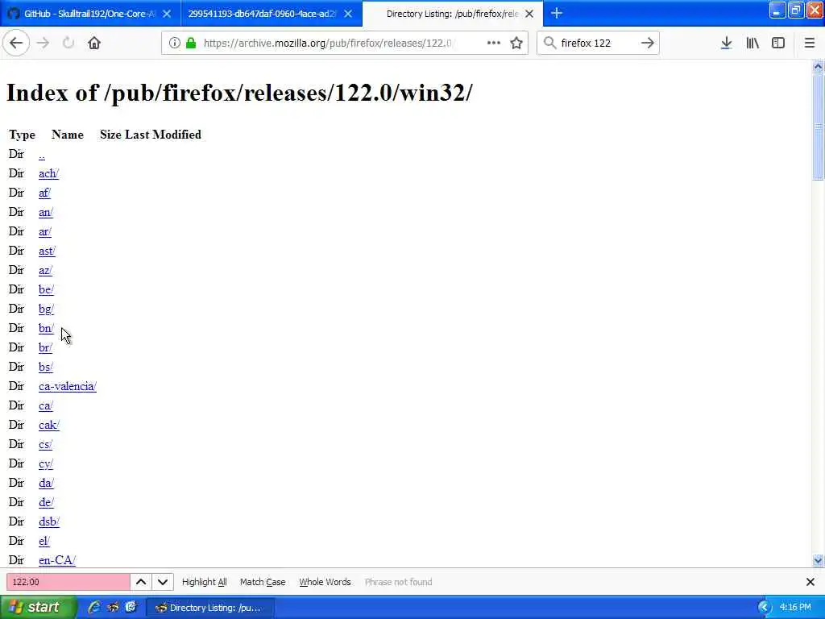Toggle Highlight All in find bar
Image resolution: width=825 pixels, height=619 pixels.
click(204, 582)
